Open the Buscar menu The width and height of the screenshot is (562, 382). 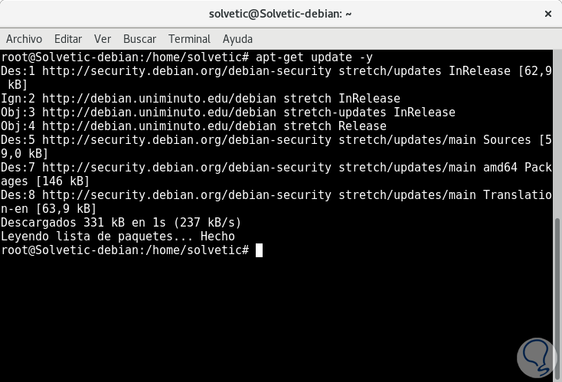[x=139, y=39]
